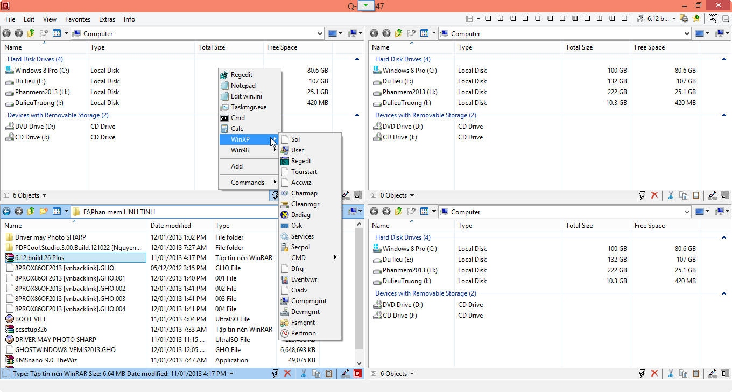Click the run lightning icon in top-right pane status bar
Screen dimensions: 732x392
[x=642, y=195]
